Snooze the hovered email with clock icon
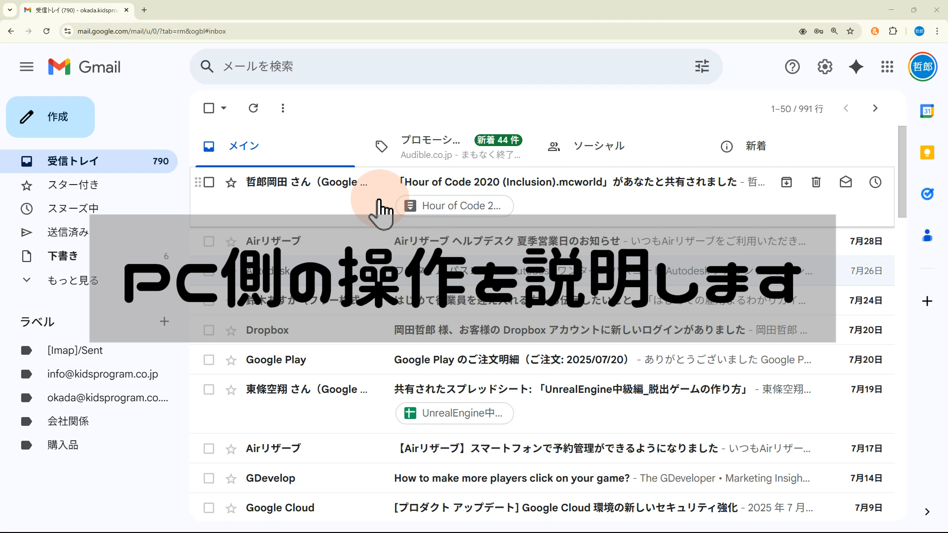Image resolution: width=948 pixels, height=533 pixels. [x=875, y=182]
